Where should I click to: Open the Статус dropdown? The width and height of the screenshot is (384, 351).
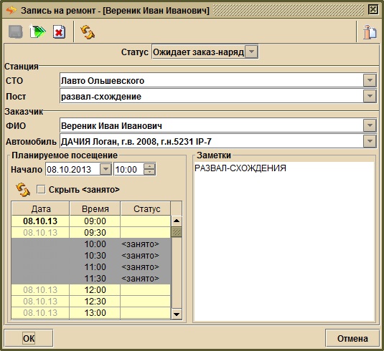coord(251,52)
